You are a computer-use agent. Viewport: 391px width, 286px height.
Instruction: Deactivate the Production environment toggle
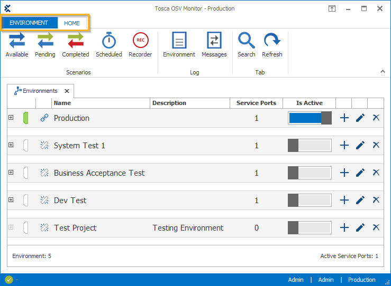pos(310,118)
